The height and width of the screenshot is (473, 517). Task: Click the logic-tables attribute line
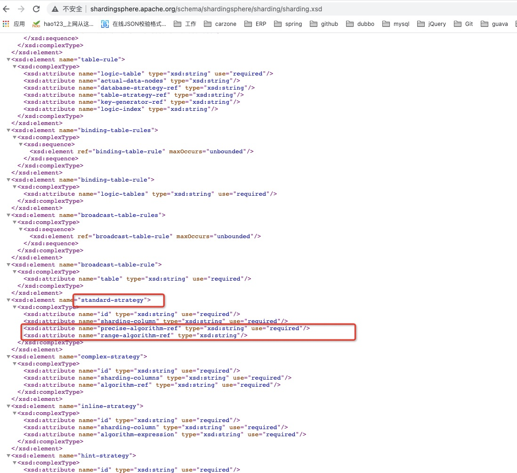150,194
